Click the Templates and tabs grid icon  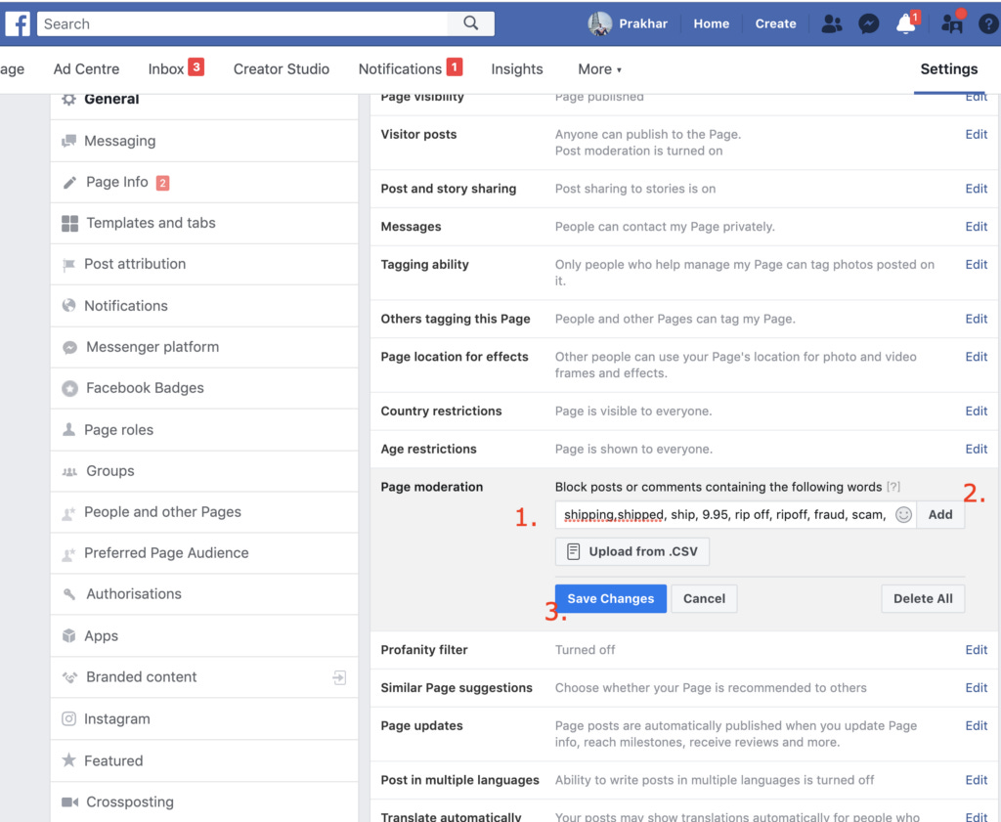[x=69, y=224]
